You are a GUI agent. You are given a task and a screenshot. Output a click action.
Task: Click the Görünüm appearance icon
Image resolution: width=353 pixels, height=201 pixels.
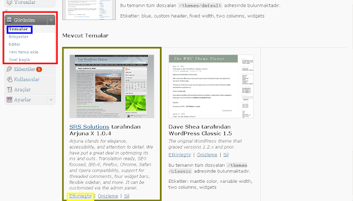pos(9,20)
